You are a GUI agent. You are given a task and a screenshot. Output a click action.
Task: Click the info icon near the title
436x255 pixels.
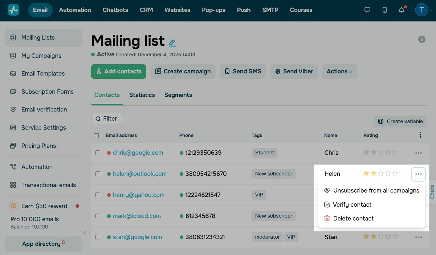point(422,39)
